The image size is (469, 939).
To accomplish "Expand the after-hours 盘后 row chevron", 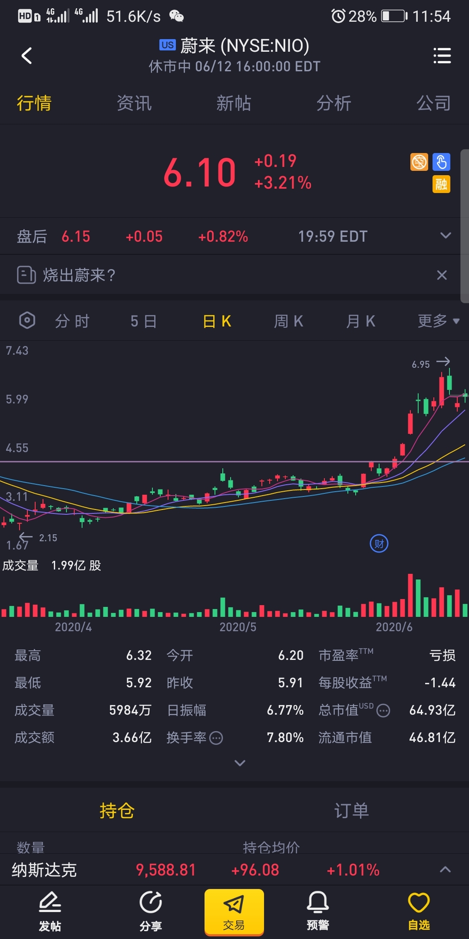I will point(446,236).
